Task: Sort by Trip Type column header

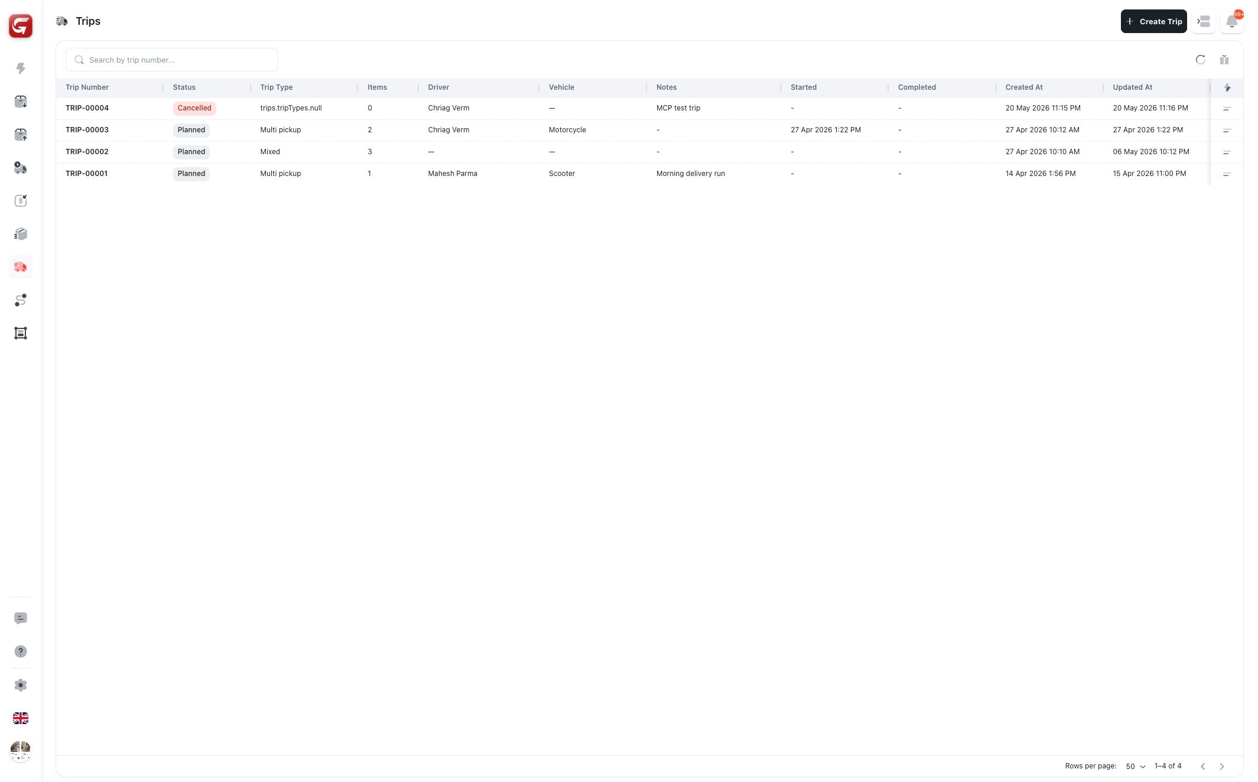Action: pos(276,87)
